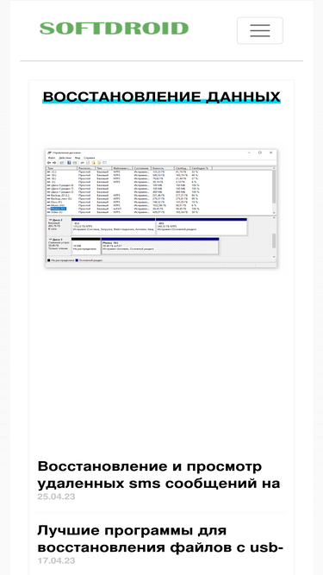Click the 25.04.23 article date
This screenshot has height=575, width=323.
pyautogui.click(x=56, y=497)
